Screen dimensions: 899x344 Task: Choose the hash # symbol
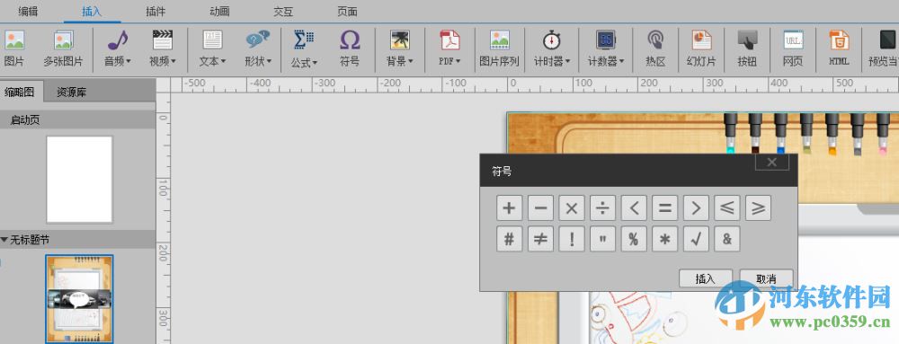[509, 239]
